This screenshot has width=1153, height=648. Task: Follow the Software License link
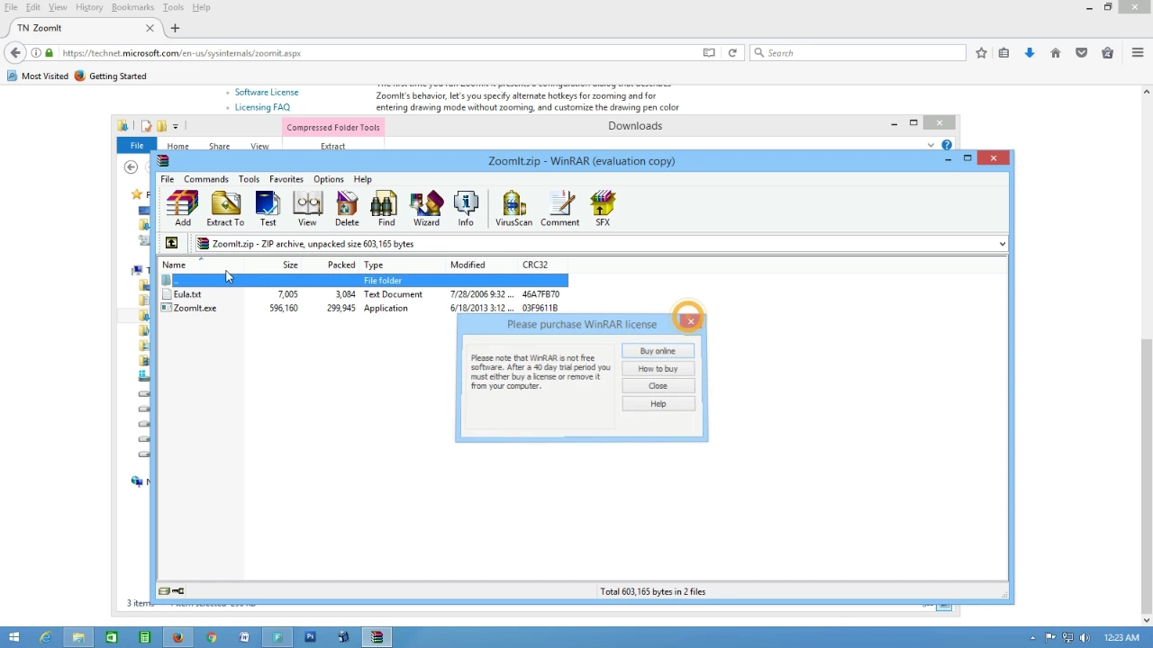coord(267,92)
